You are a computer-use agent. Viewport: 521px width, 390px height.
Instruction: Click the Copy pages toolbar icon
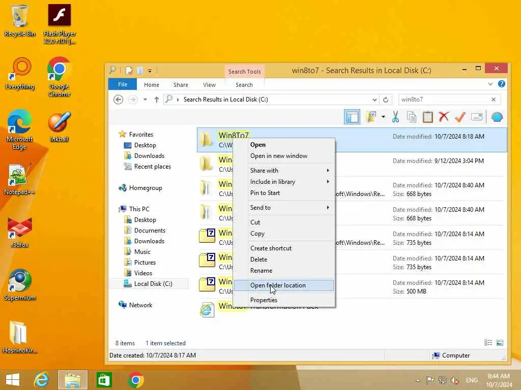[x=411, y=117]
